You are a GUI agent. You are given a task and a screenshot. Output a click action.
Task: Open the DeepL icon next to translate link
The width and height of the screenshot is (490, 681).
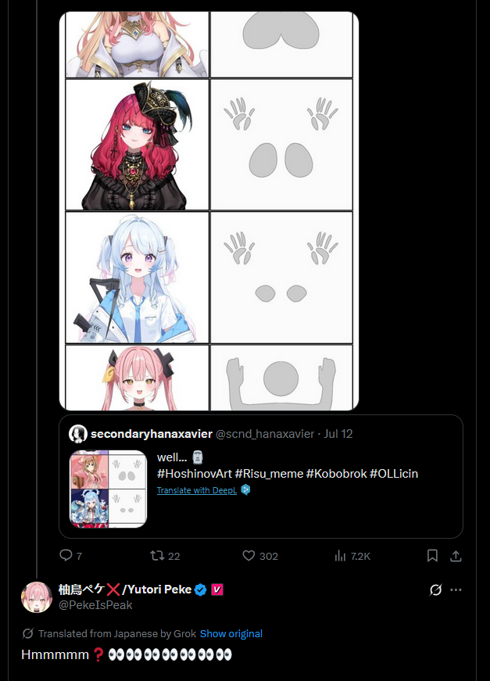[245, 490]
